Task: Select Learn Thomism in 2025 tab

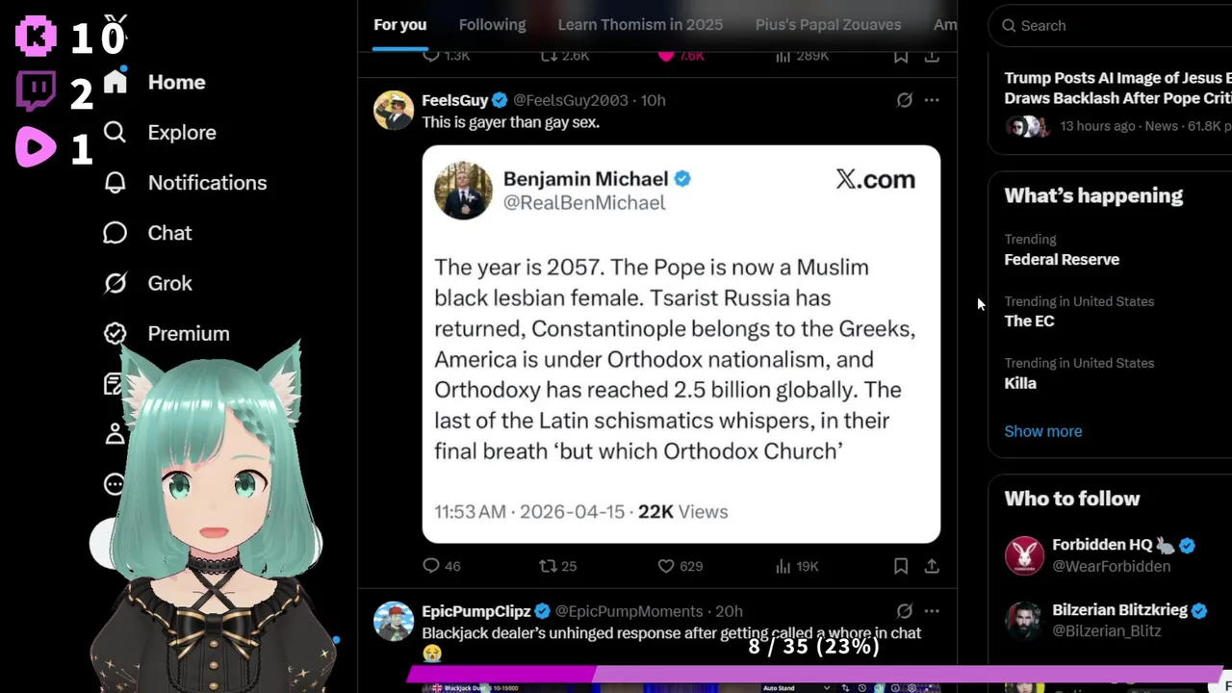Action: 640,25
